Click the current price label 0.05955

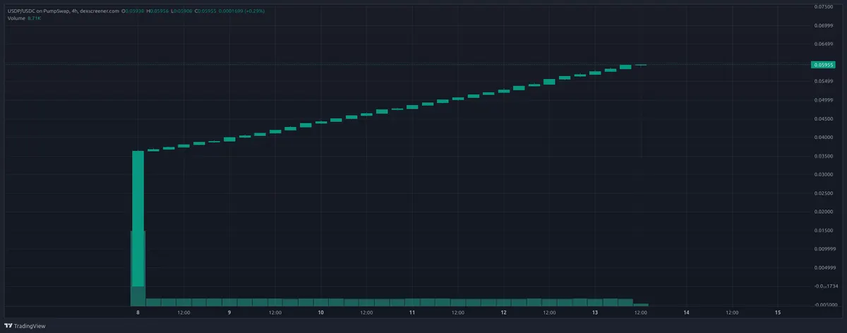pos(824,64)
